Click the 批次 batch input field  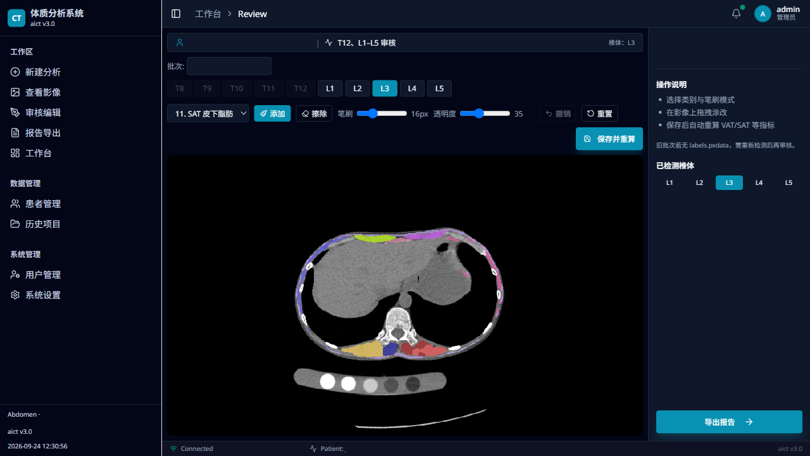pyautogui.click(x=229, y=66)
